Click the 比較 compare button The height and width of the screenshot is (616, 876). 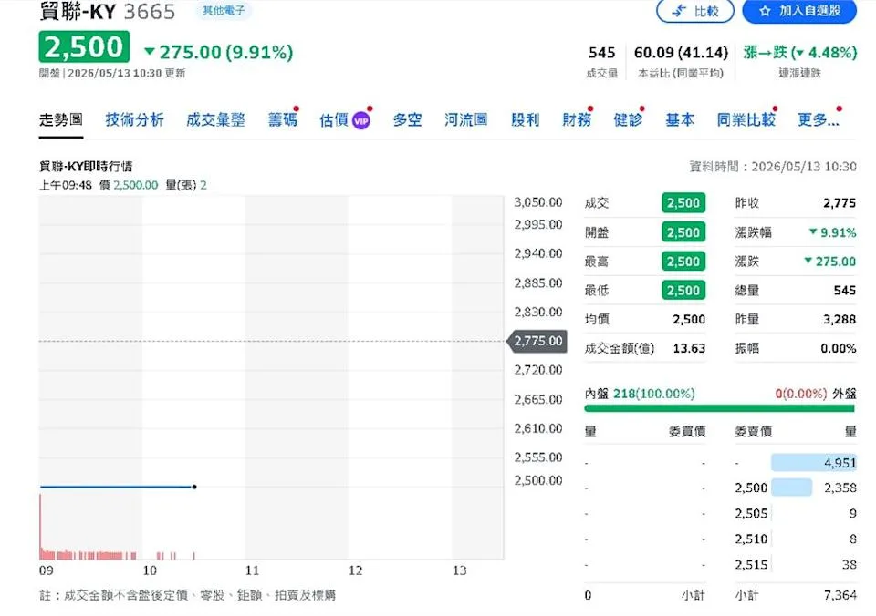pos(695,11)
